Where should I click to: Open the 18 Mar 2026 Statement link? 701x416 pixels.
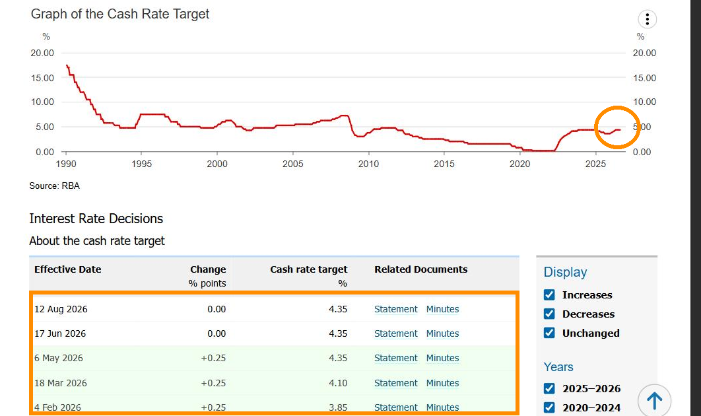[x=395, y=383]
